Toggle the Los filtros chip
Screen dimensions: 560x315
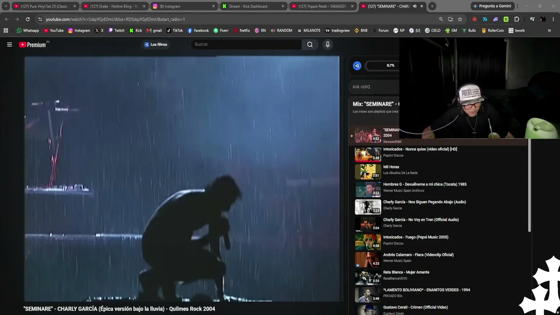click(156, 44)
